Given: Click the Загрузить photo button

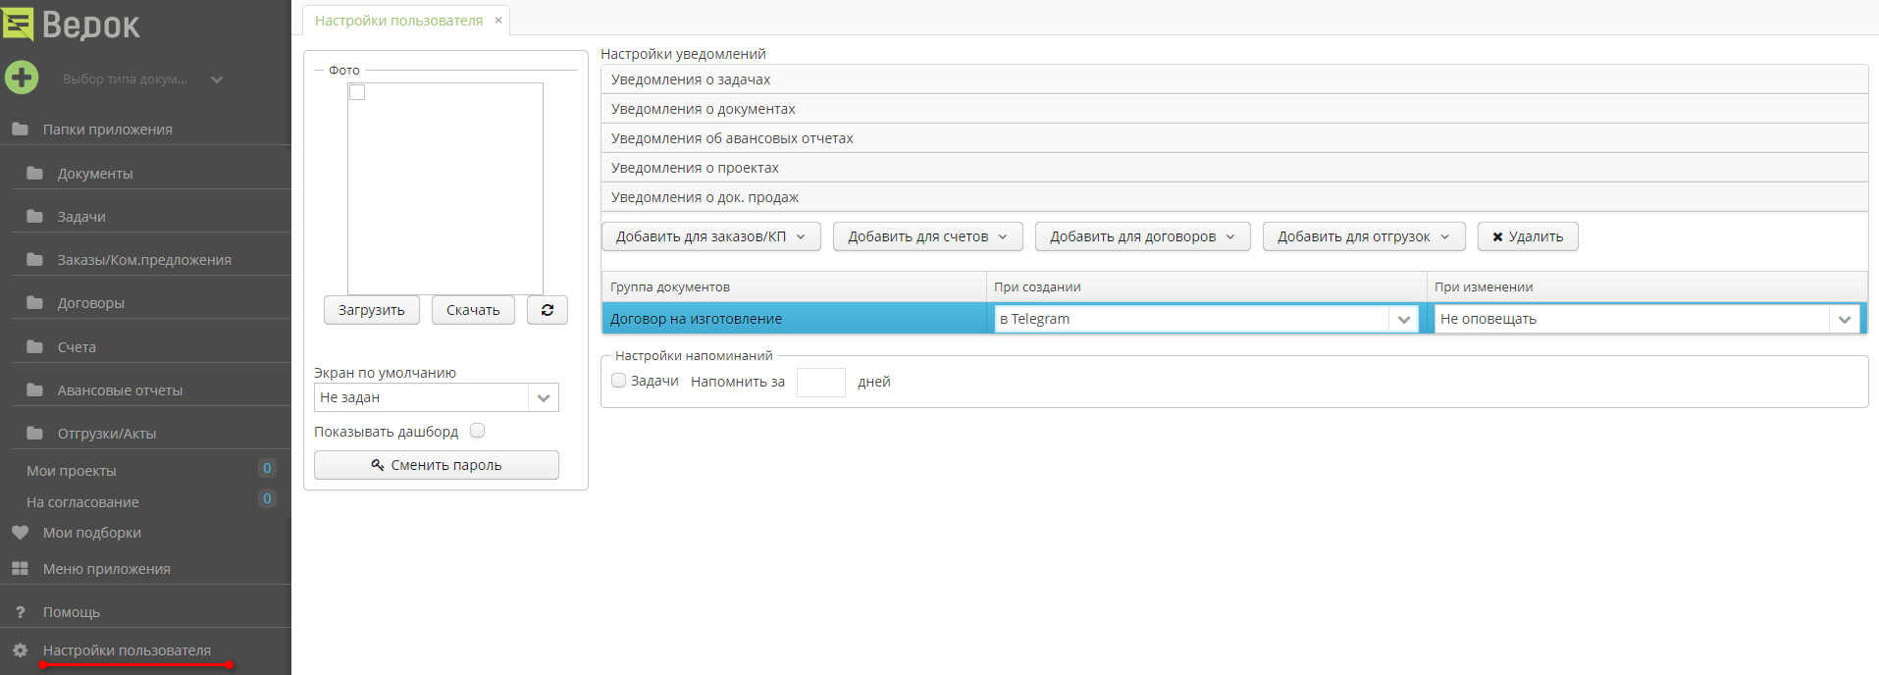Looking at the screenshot, I should click(372, 310).
